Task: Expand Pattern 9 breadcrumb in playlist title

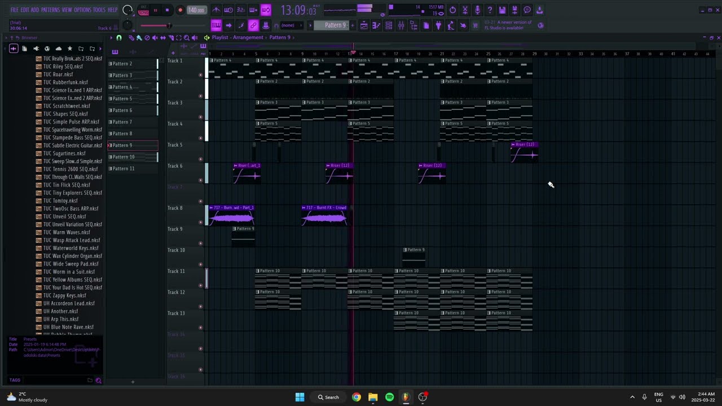Action: pos(280,37)
